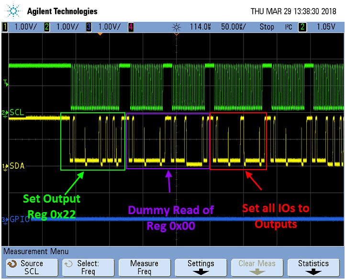Select the channel 1 indicator badge
This screenshot has width=346, height=280.
coord(5,27)
